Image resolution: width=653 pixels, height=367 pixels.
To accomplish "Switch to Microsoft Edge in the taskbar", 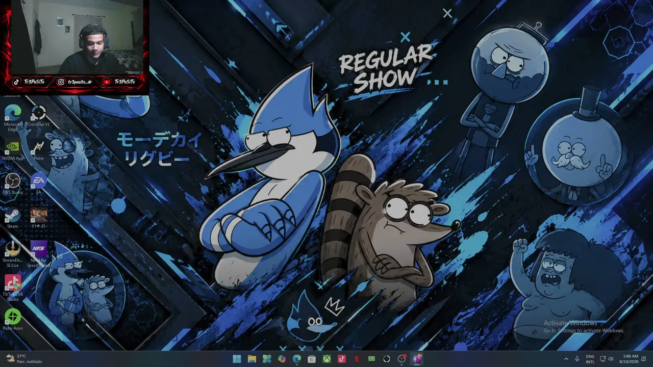I will coord(297,359).
